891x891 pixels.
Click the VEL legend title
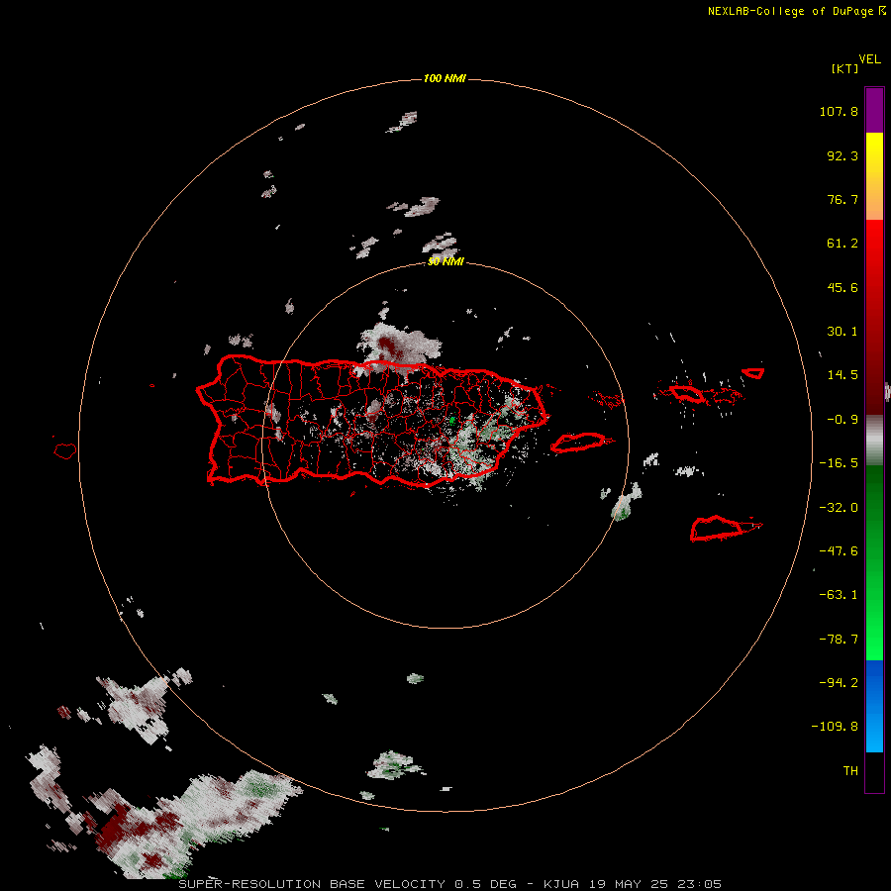point(869,59)
